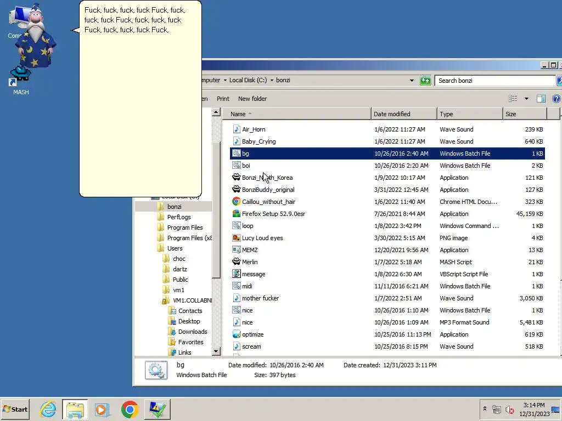Select the Caillou_without_hair Chrome document icon
This screenshot has width=562, height=421.
click(x=236, y=202)
